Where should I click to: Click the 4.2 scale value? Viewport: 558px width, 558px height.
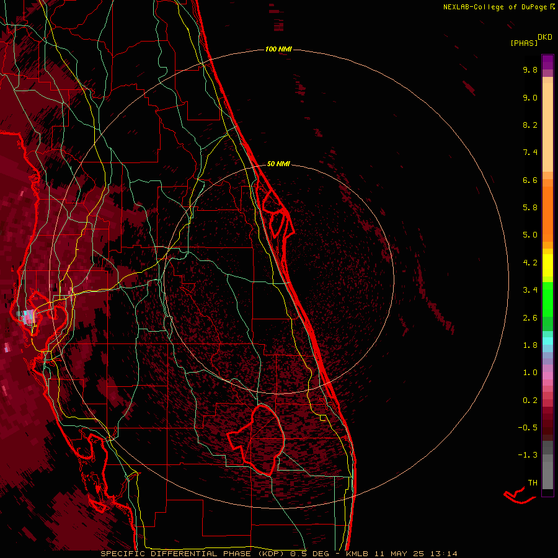(530, 263)
